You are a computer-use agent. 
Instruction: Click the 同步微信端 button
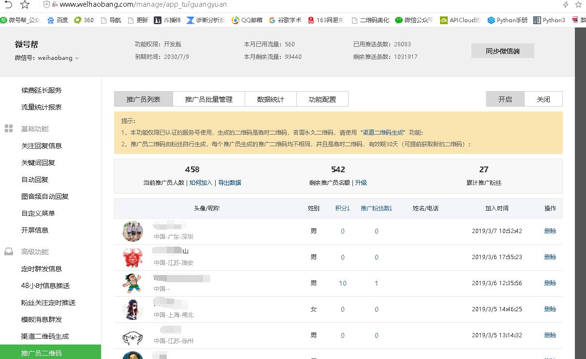(x=502, y=51)
